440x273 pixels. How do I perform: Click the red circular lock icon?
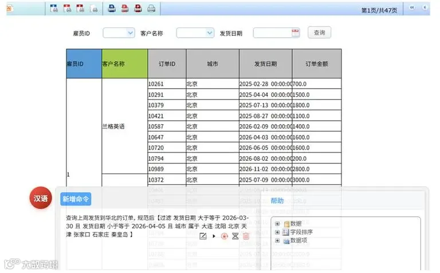point(224,236)
